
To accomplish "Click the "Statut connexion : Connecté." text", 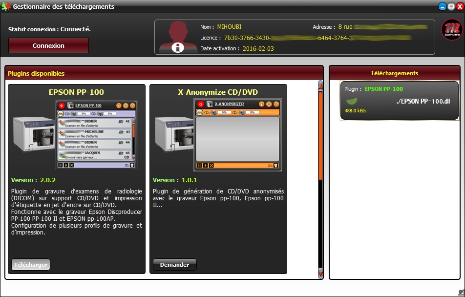I will [49, 29].
